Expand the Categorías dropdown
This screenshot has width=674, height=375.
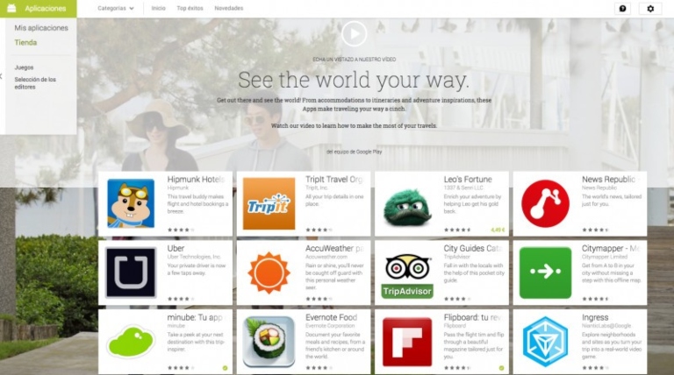[x=116, y=8]
